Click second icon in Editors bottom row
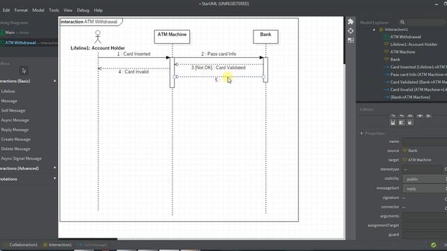 pyautogui.click(x=402, y=123)
